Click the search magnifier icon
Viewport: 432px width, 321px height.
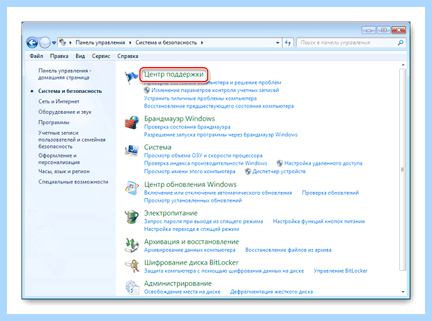click(401, 43)
